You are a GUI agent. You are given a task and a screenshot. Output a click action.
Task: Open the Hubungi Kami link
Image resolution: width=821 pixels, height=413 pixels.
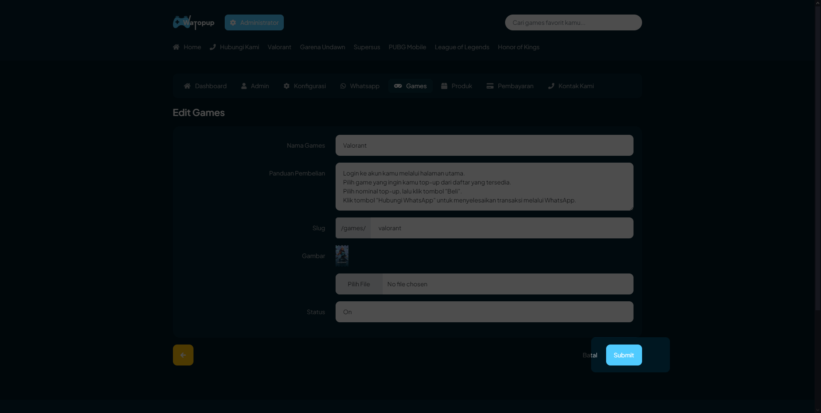[x=235, y=47]
